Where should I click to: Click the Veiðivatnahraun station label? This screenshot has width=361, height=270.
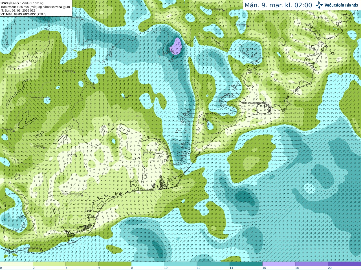40,98
